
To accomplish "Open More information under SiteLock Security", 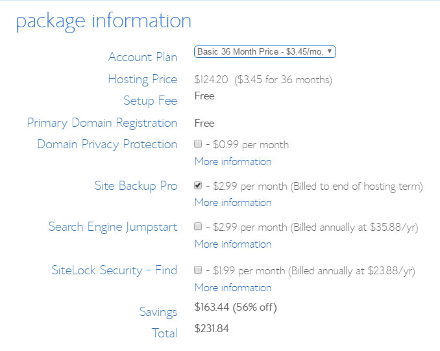I will [233, 288].
